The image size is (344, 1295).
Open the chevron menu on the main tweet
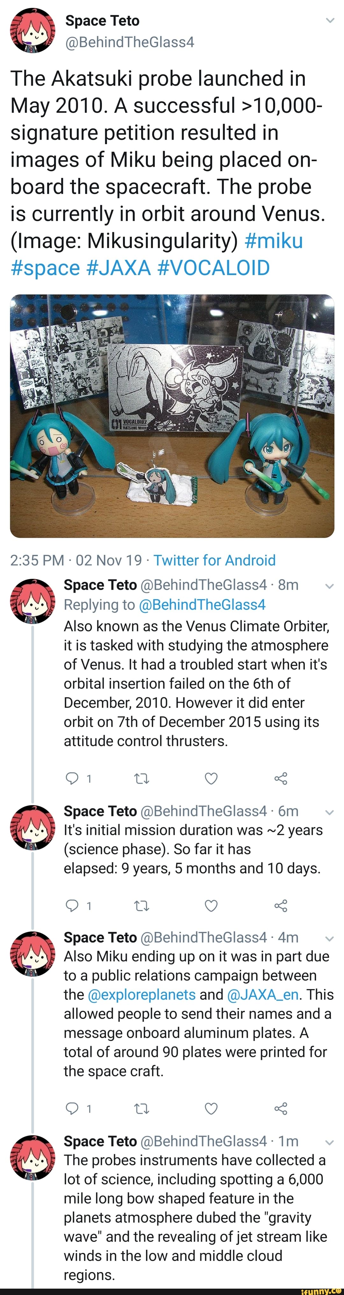[x=330, y=21]
